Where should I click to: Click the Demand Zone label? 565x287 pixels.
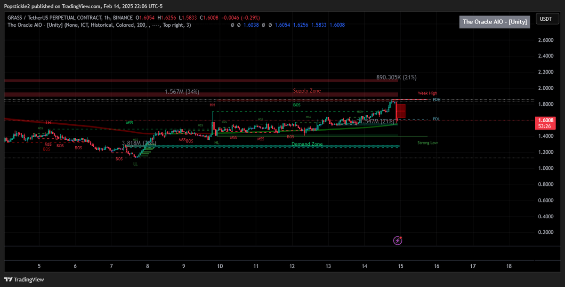coord(307,144)
